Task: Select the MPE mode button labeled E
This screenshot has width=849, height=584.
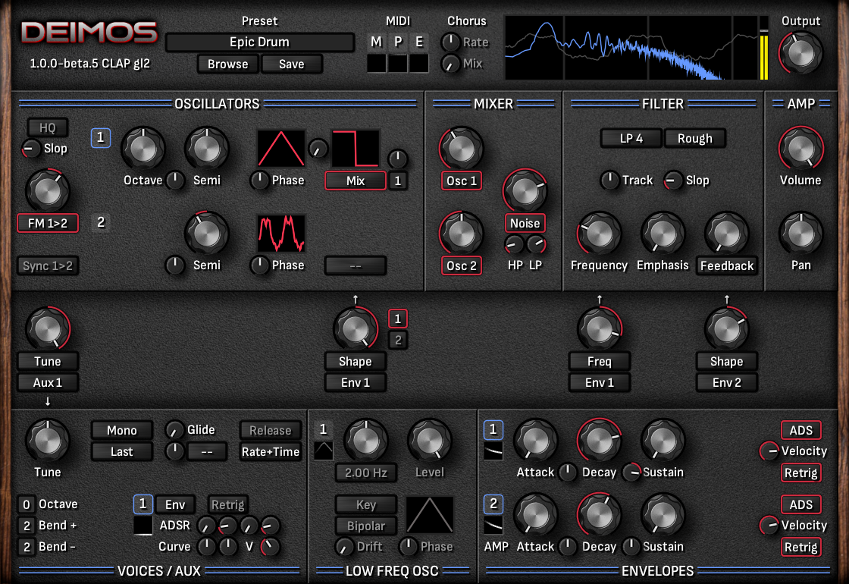Action: (418, 42)
